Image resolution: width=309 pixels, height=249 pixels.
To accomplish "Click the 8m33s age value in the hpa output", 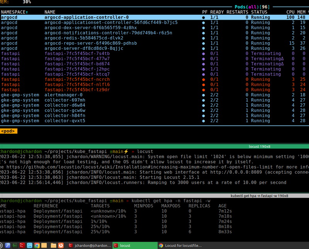I will click(225, 232).
